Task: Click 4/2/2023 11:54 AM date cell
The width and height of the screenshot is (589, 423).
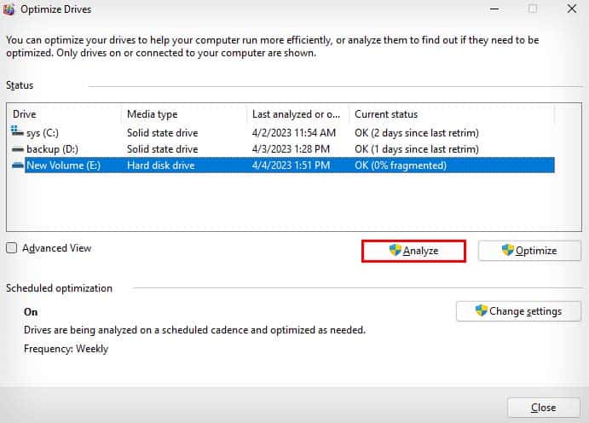Action: tap(294, 133)
